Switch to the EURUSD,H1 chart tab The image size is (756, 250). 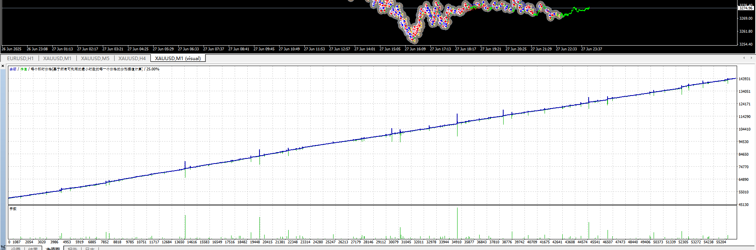tap(20, 58)
